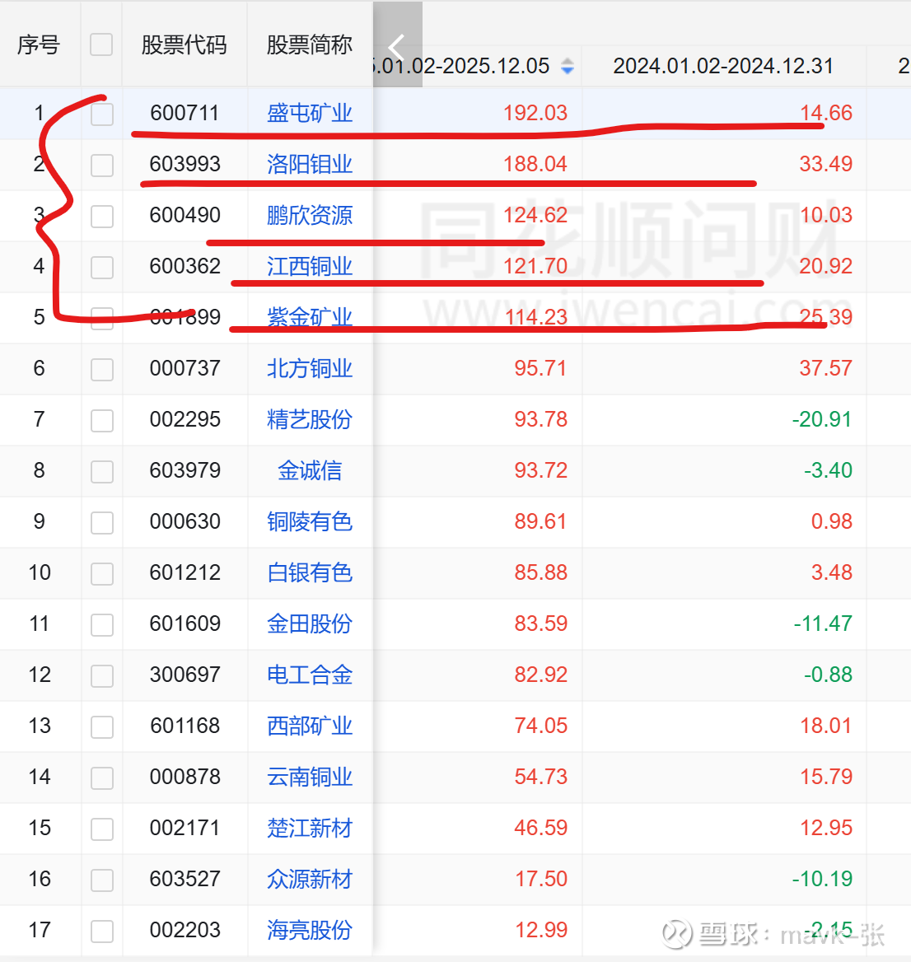Viewport: 911px width, 962px height.
Task: Click 云南铜业 stock name
Action: click(x=310, y=777)
